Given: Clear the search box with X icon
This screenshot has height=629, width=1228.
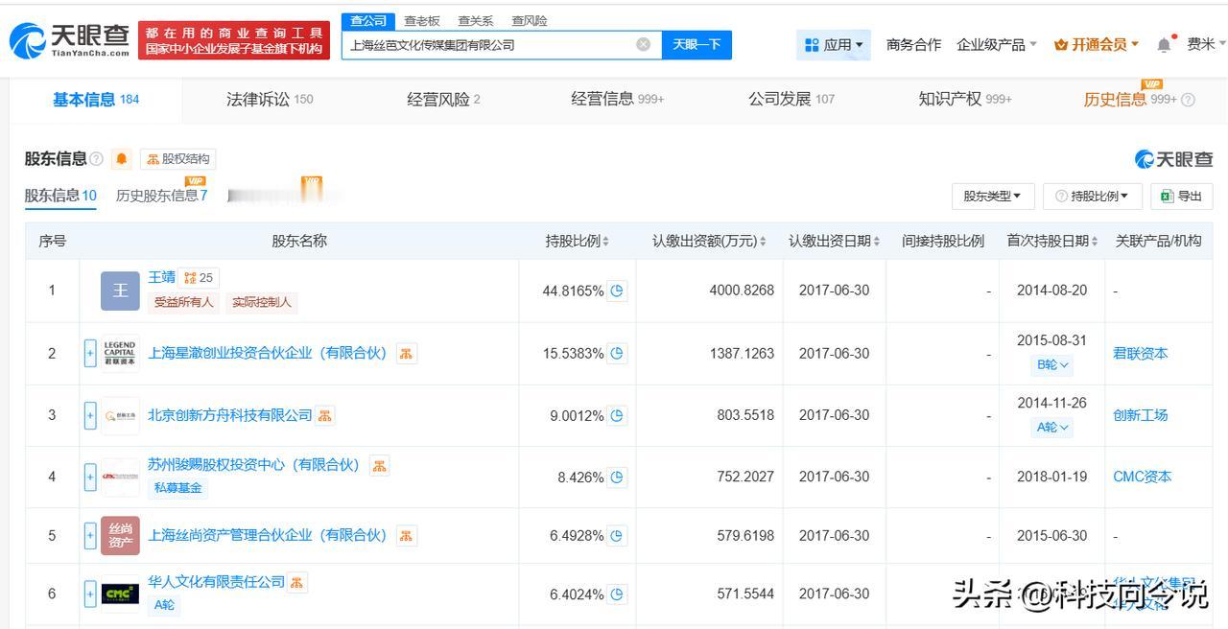Looking at the screenshot, I should tap(643, 44).
